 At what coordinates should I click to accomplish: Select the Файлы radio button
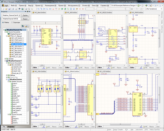click(x=3, y=22)
